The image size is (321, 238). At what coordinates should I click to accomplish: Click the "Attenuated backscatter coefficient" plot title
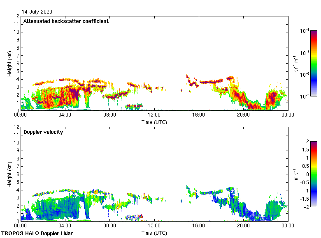[x=66, y=21]
